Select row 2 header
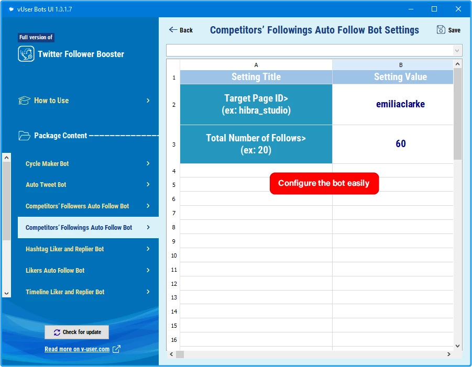472x367 pixels. (x=174, y=105)
